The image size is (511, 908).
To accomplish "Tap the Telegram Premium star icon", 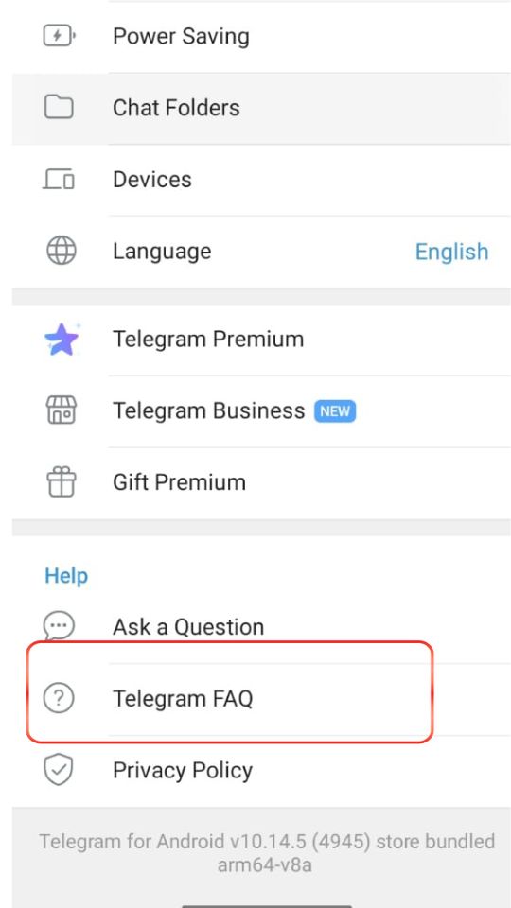I will (62, 340).
